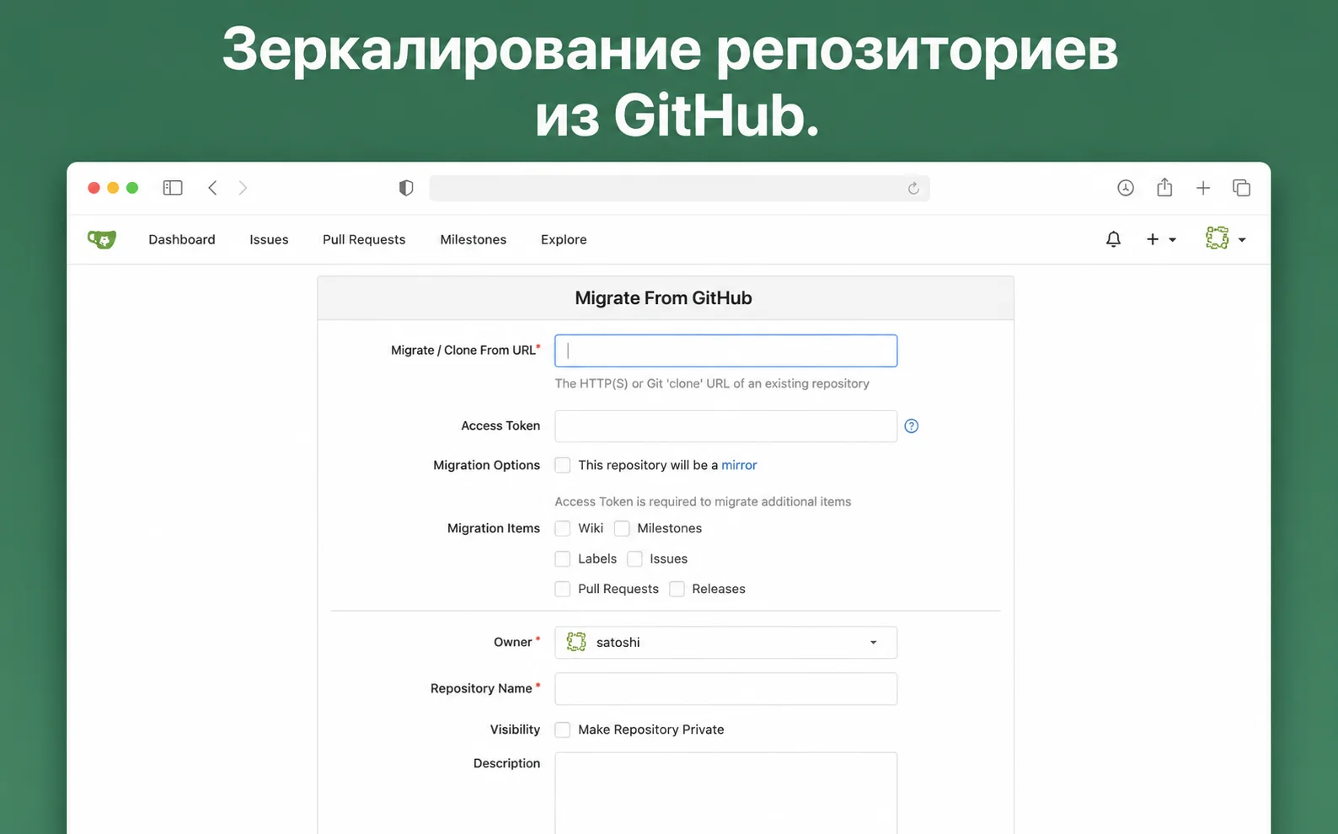The height and width of the screenshot is (834, 1338).
Task: Check the Releases migration item
Action: [x=677, y=589]
